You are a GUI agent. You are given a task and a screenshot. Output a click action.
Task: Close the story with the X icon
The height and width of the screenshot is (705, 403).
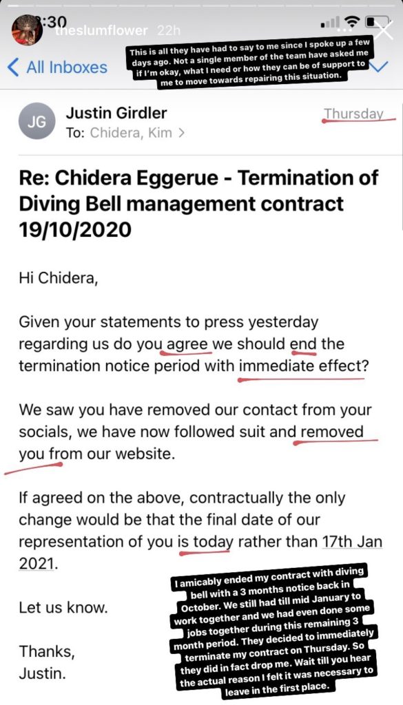click(x=385, y=30)
